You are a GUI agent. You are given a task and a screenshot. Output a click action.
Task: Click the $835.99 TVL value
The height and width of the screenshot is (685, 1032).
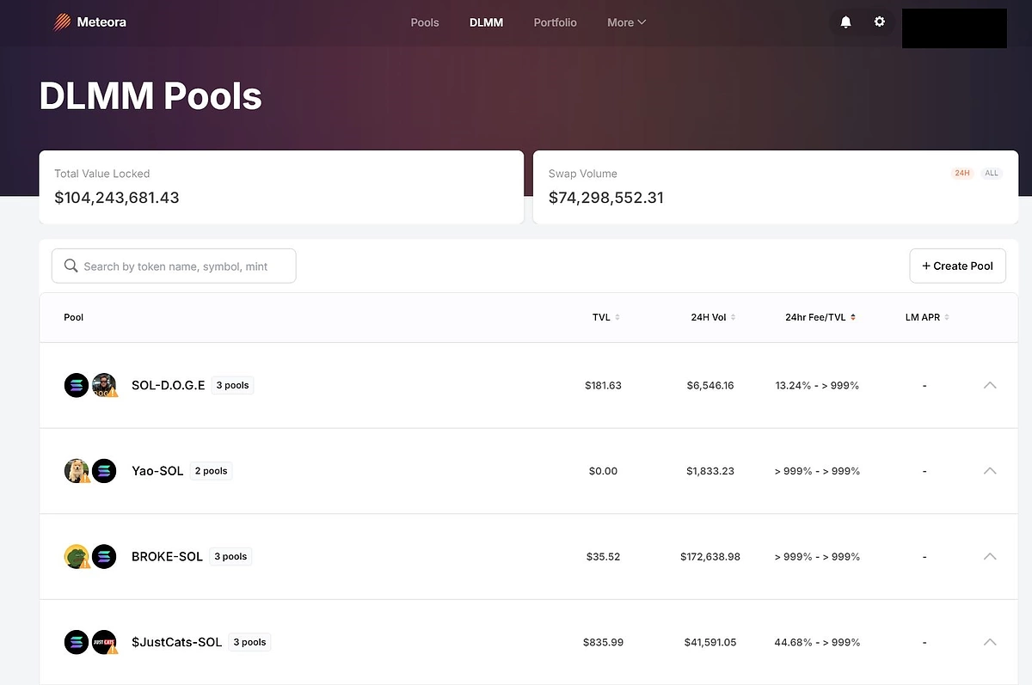[603, 642]
